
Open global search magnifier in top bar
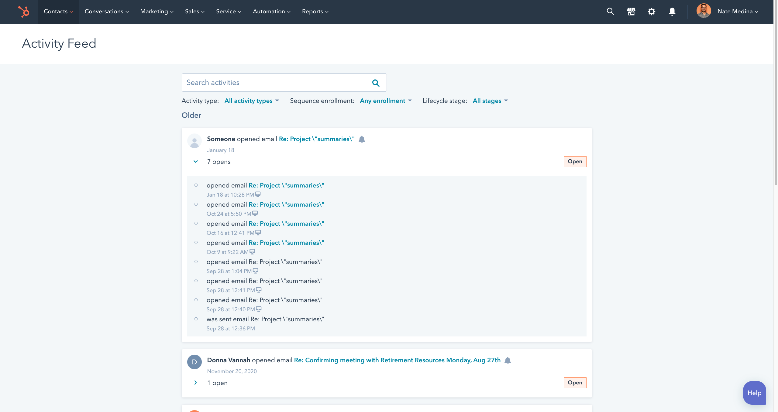pyautogui.click(x=610, y=12)
